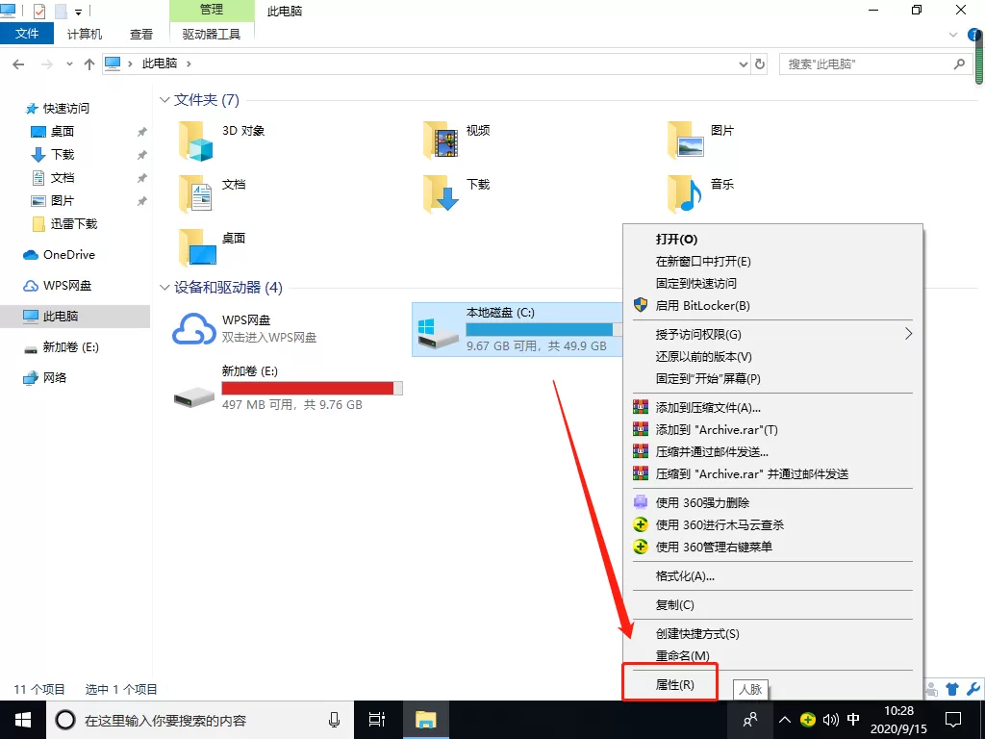Go up one folder level arrow
The image size is (985, 739).
coord(89,64)
